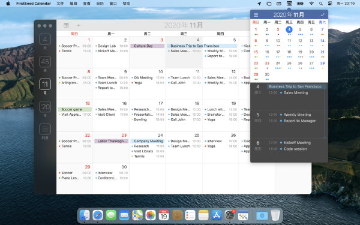Click Wi-Fi status icon
This screenshot has width=360, height=225.
coord(311,4)
